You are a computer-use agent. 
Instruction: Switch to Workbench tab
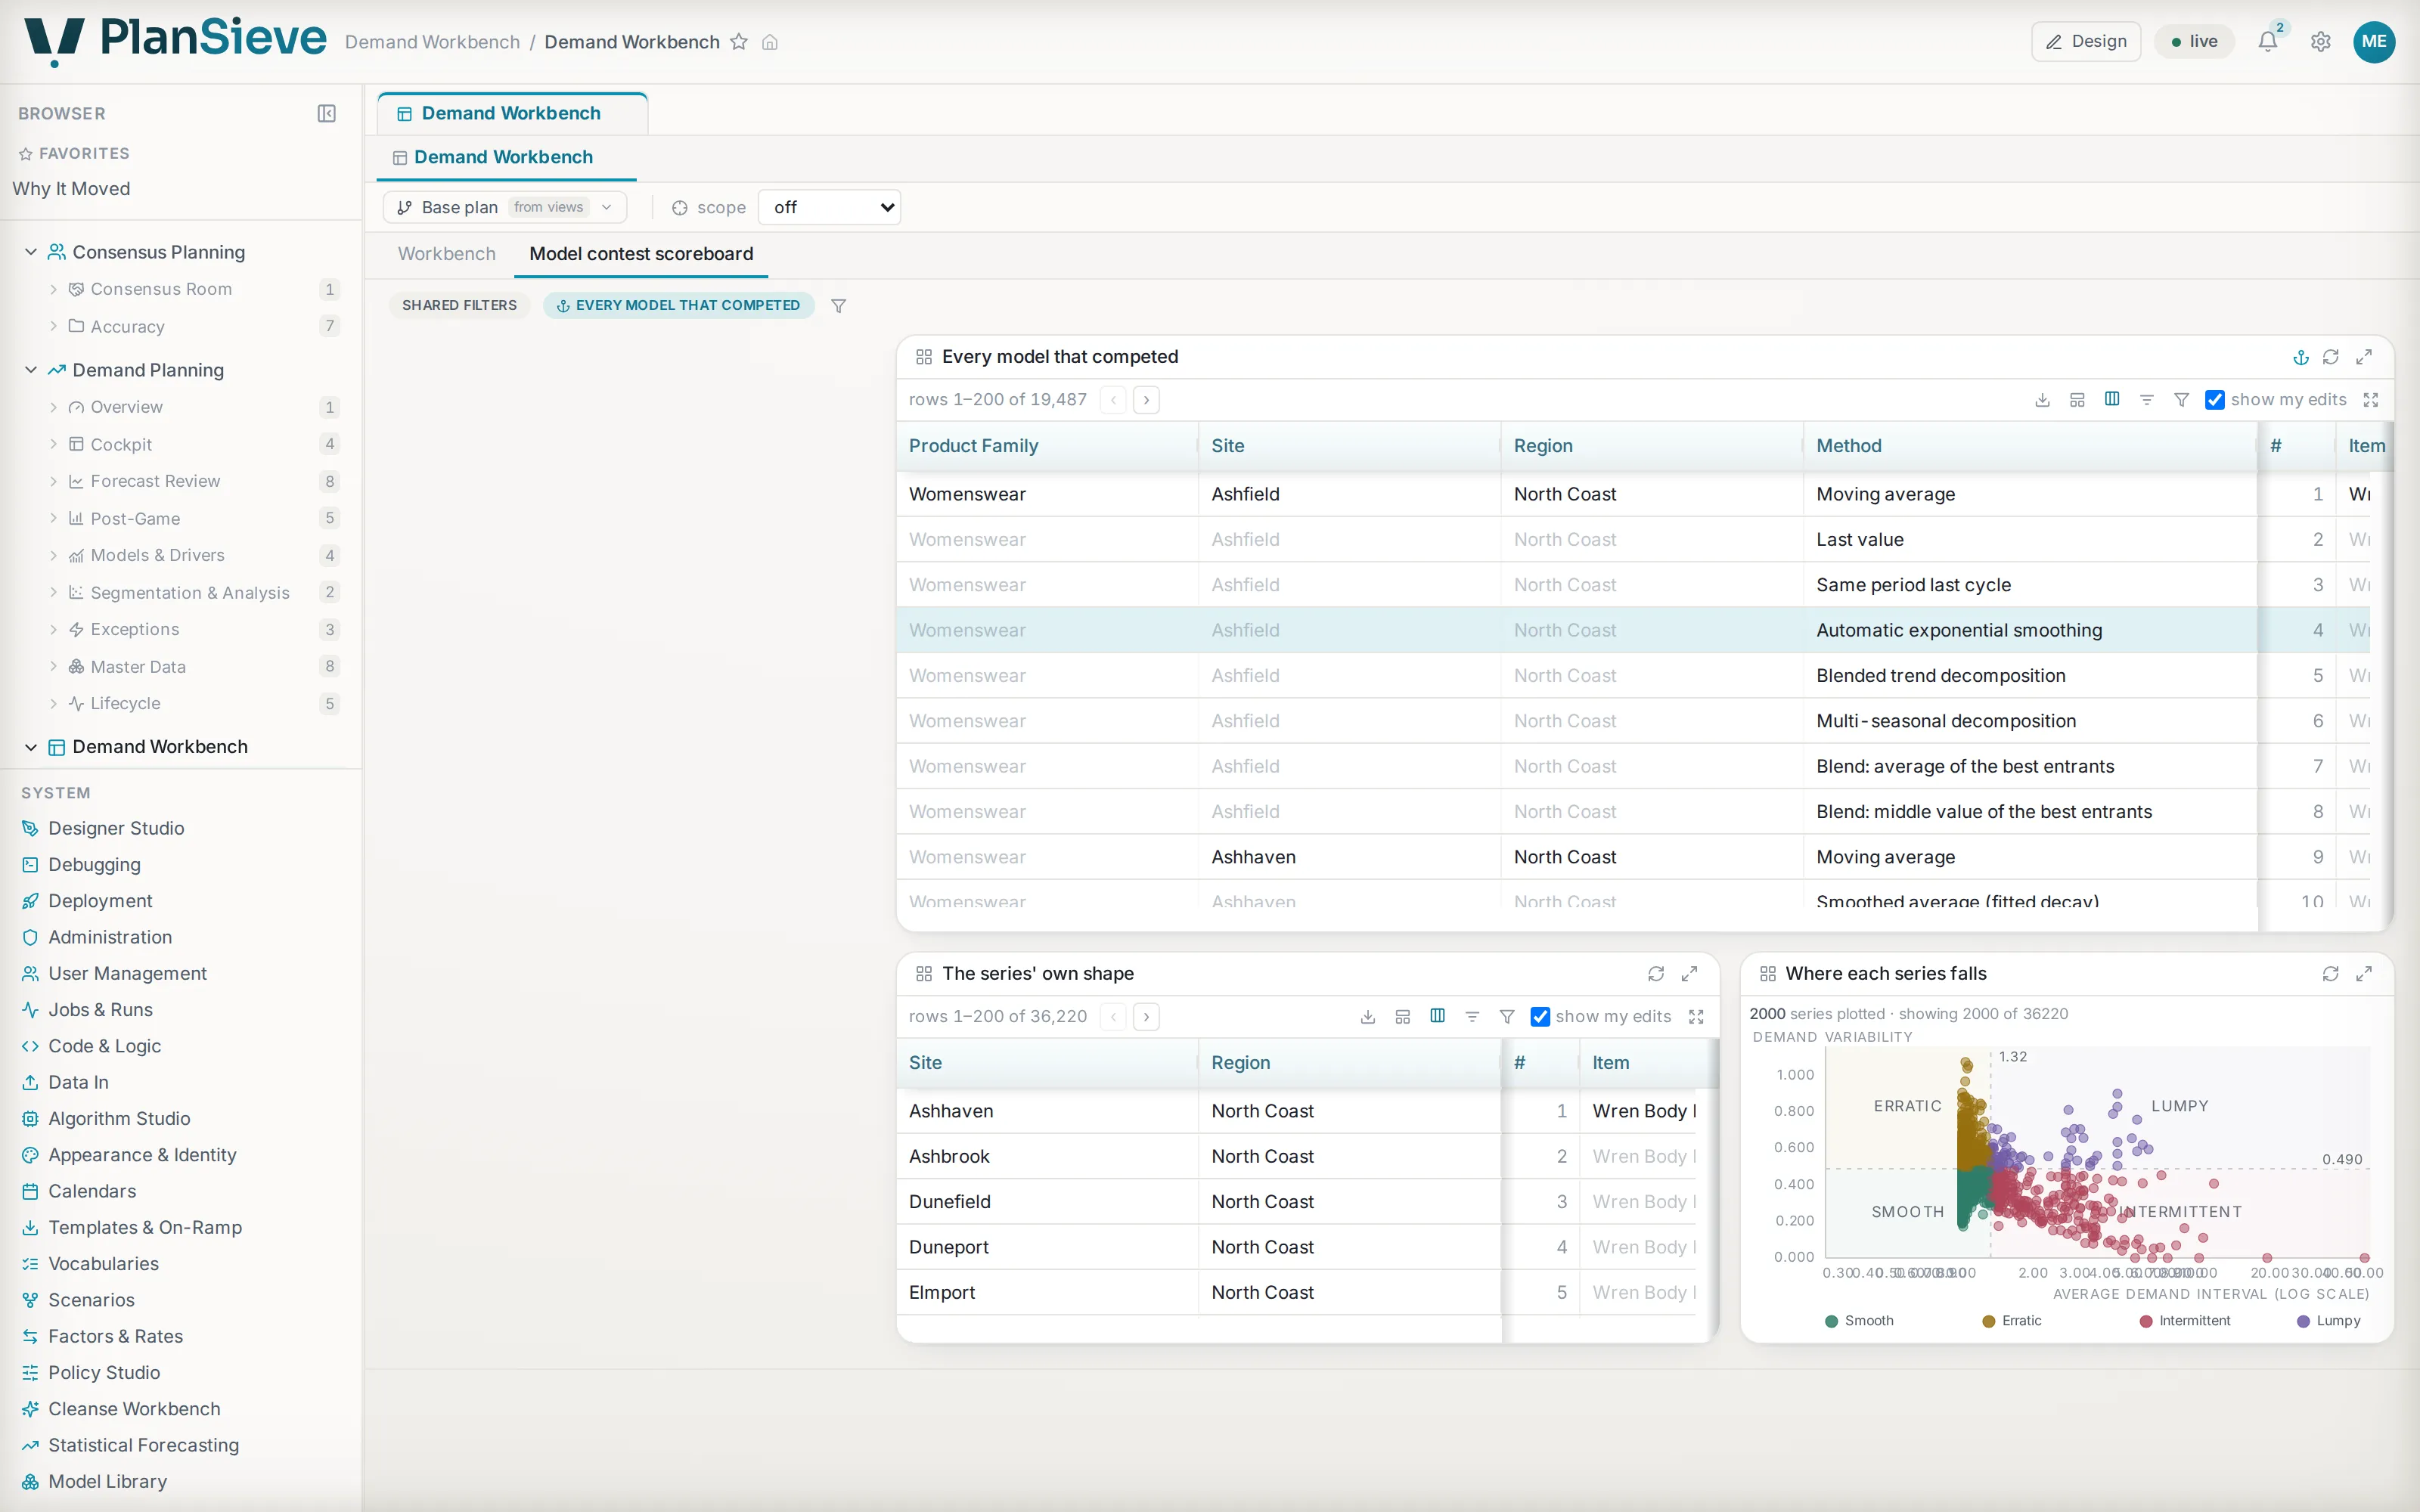[447, 254]
